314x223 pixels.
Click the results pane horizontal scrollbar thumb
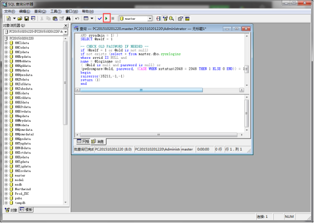(159, 135)
